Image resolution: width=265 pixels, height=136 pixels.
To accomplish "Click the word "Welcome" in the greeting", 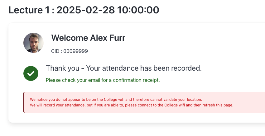I will click(x=69, y=38).
